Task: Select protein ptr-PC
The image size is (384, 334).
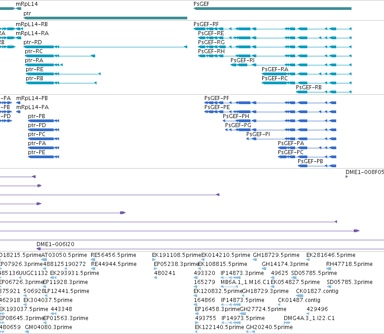Action: tap(44, 139)
